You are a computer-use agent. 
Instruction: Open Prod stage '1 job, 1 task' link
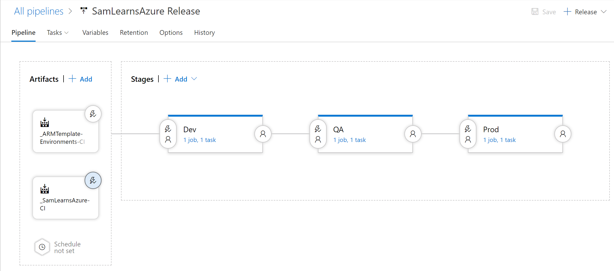click(x=499, y=140)
